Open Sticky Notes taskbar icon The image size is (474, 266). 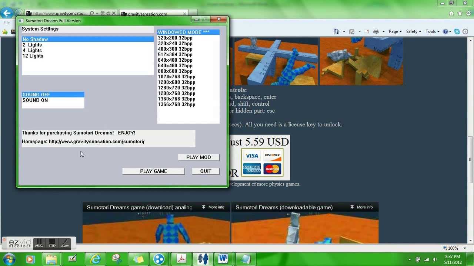point(138,259)
